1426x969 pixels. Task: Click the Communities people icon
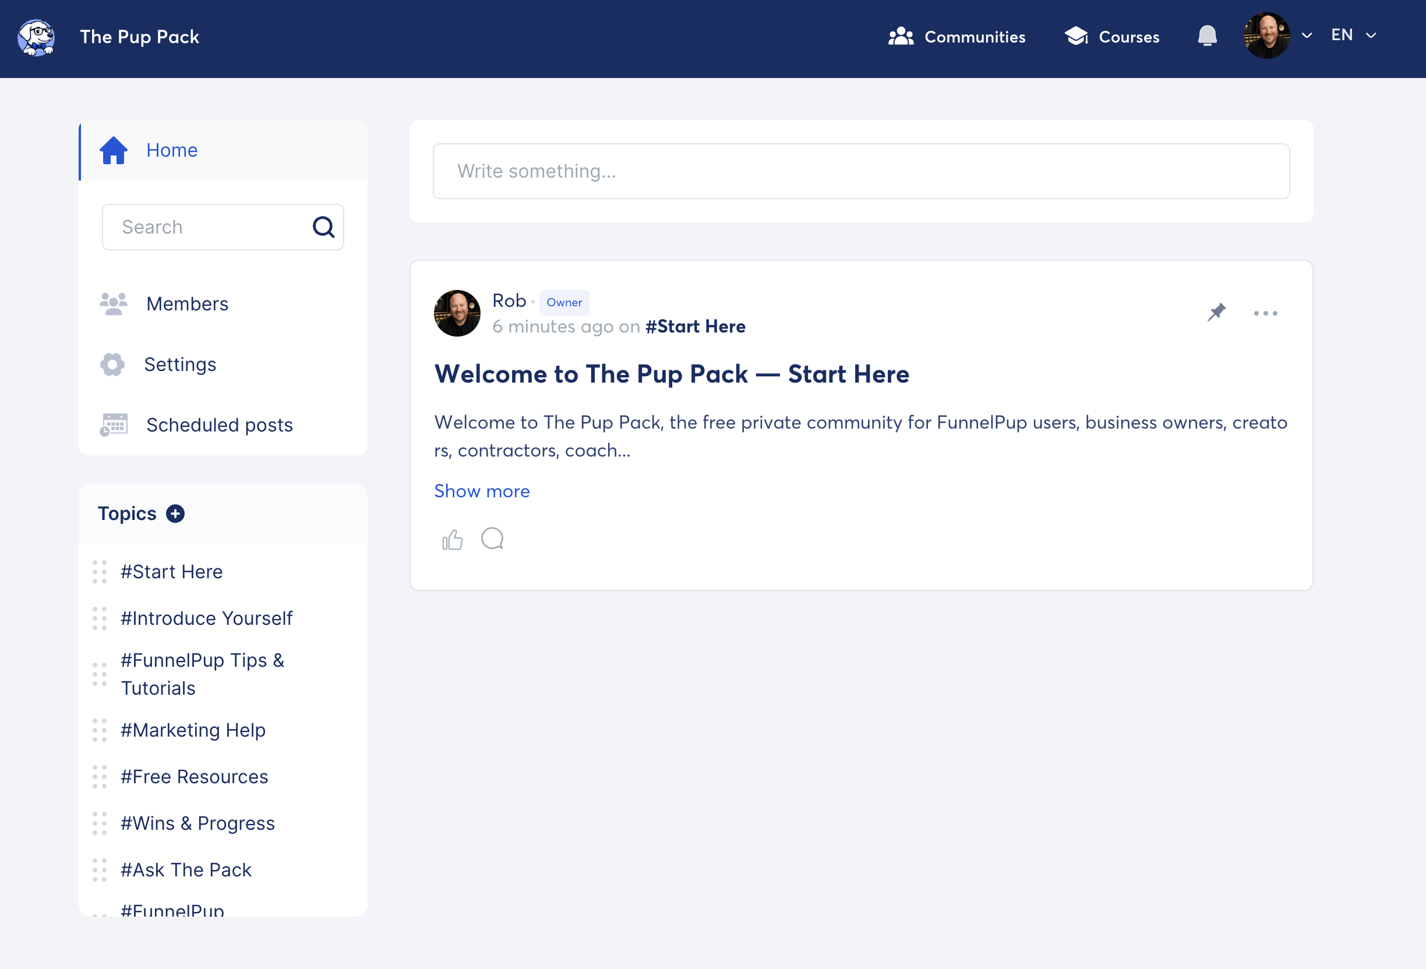click(901, 36)
